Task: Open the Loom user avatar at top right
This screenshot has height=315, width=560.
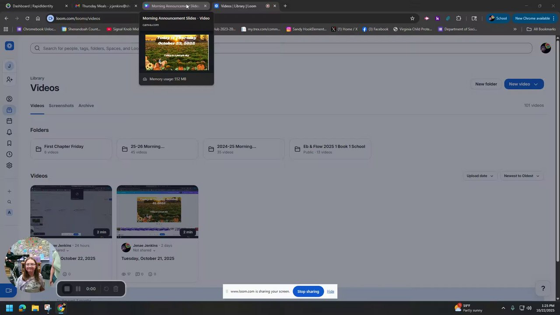Action: (546, 48)
